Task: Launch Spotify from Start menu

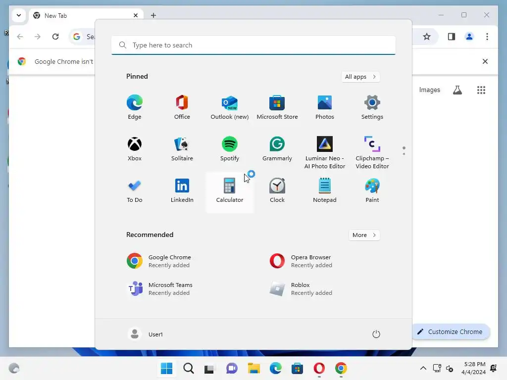Action: coord(230,148)
